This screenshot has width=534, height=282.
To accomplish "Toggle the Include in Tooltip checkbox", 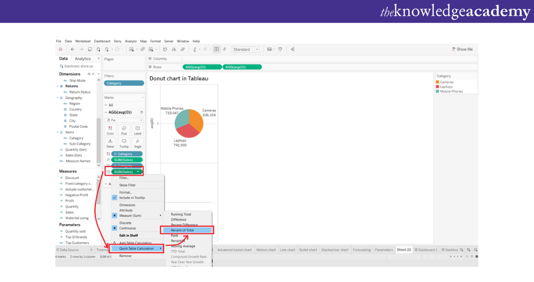I will [115, 198].
